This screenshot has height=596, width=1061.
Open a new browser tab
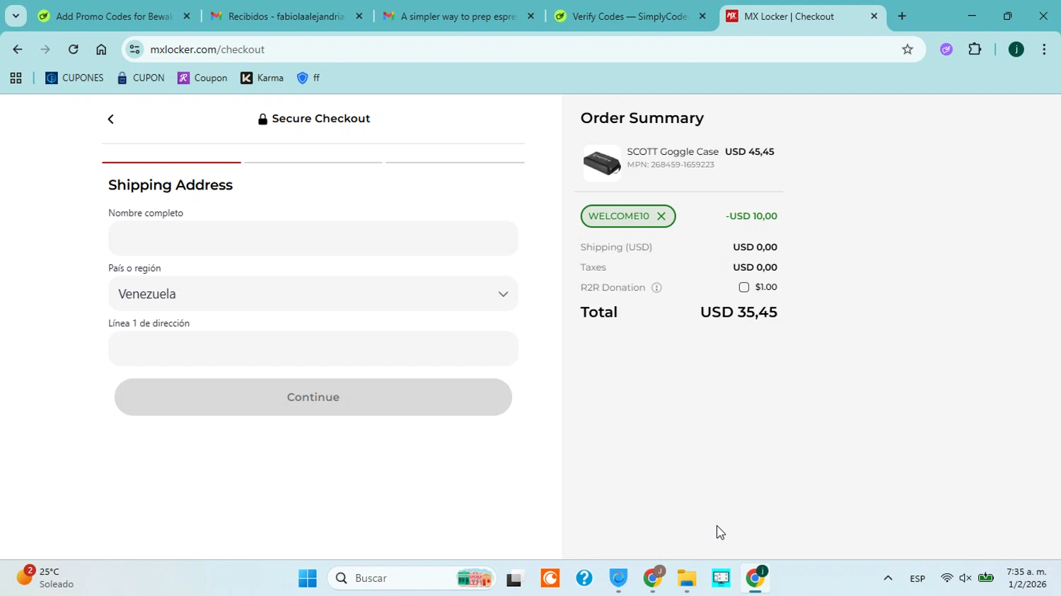pos(902,16)
